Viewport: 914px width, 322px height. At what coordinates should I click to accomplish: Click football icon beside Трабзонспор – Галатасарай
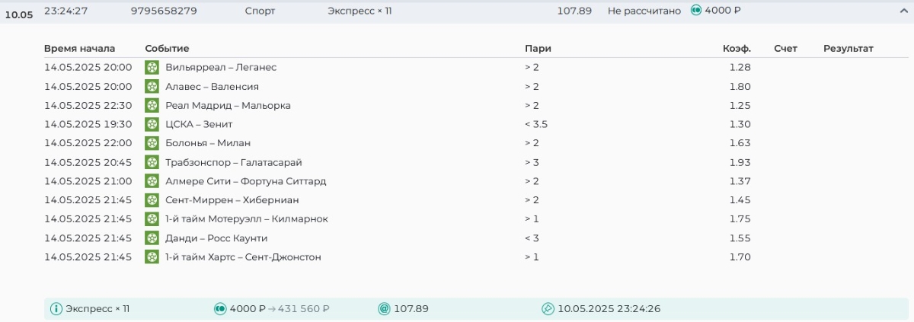(x=152, y=162)
